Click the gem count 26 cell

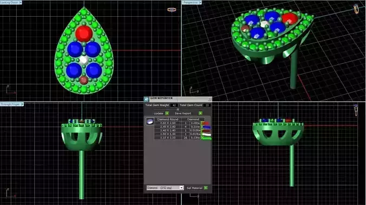(186, 138)
